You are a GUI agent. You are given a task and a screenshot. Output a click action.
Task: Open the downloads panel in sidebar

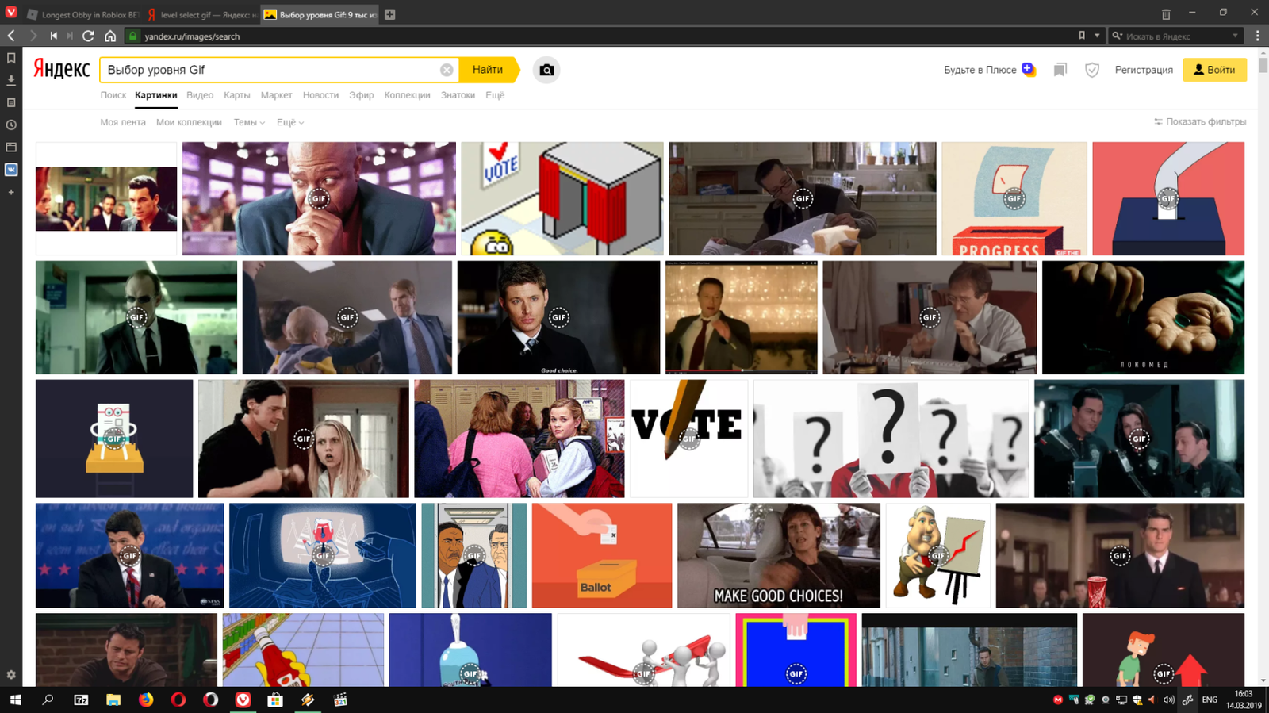pyautogui.click(x=11, y=80)
